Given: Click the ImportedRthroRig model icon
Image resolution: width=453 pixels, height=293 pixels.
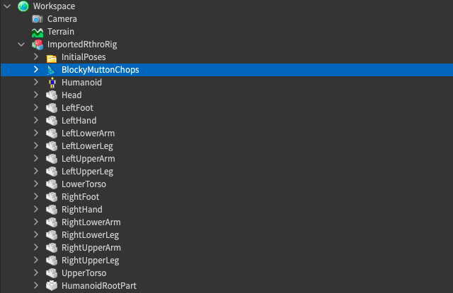Looking at the screenshot, I should point(38,44).
